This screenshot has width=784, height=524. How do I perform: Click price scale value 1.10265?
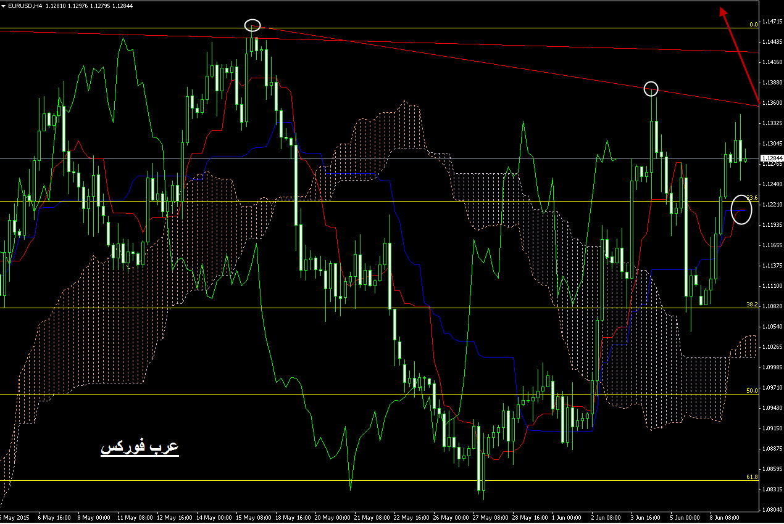(772, 347)
